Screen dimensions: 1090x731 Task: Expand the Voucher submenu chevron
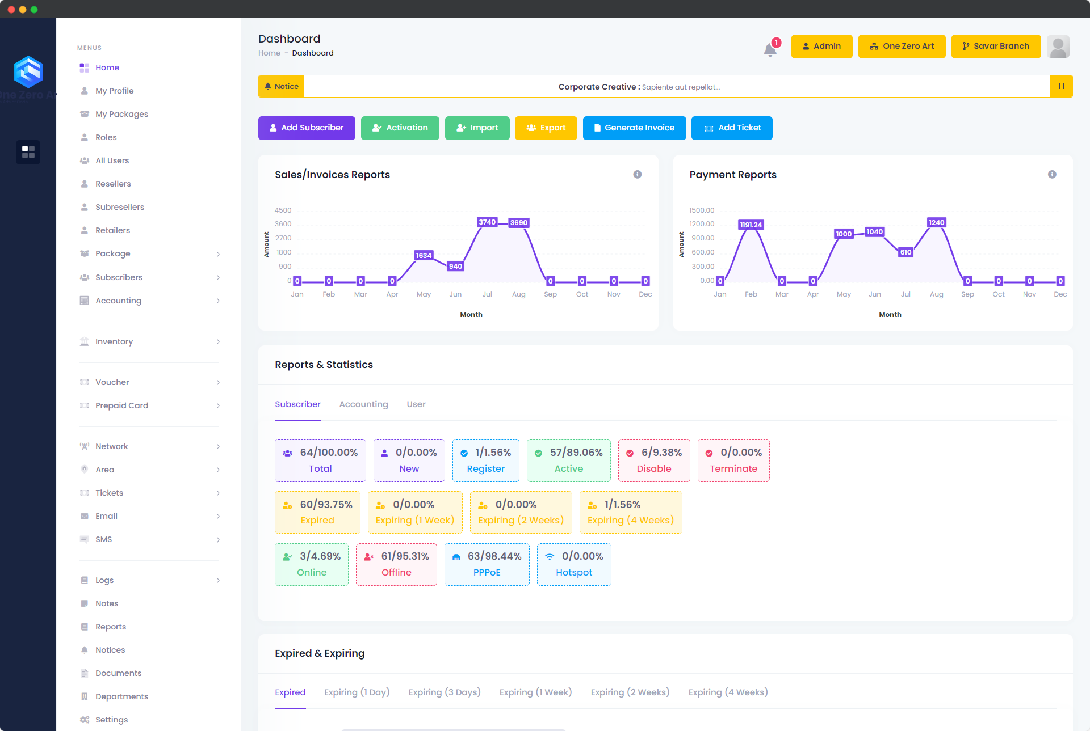pyautogui.click(x=218, y=382)
